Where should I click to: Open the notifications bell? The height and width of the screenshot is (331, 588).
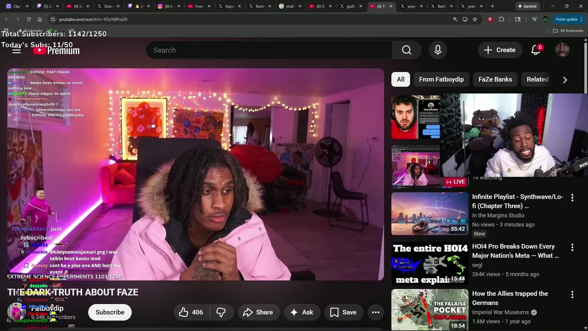pos(536,50)
